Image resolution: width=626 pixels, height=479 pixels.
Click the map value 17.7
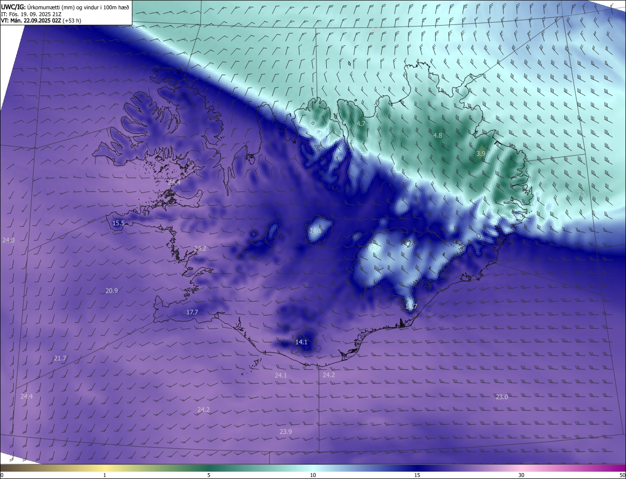coord(192,312)
